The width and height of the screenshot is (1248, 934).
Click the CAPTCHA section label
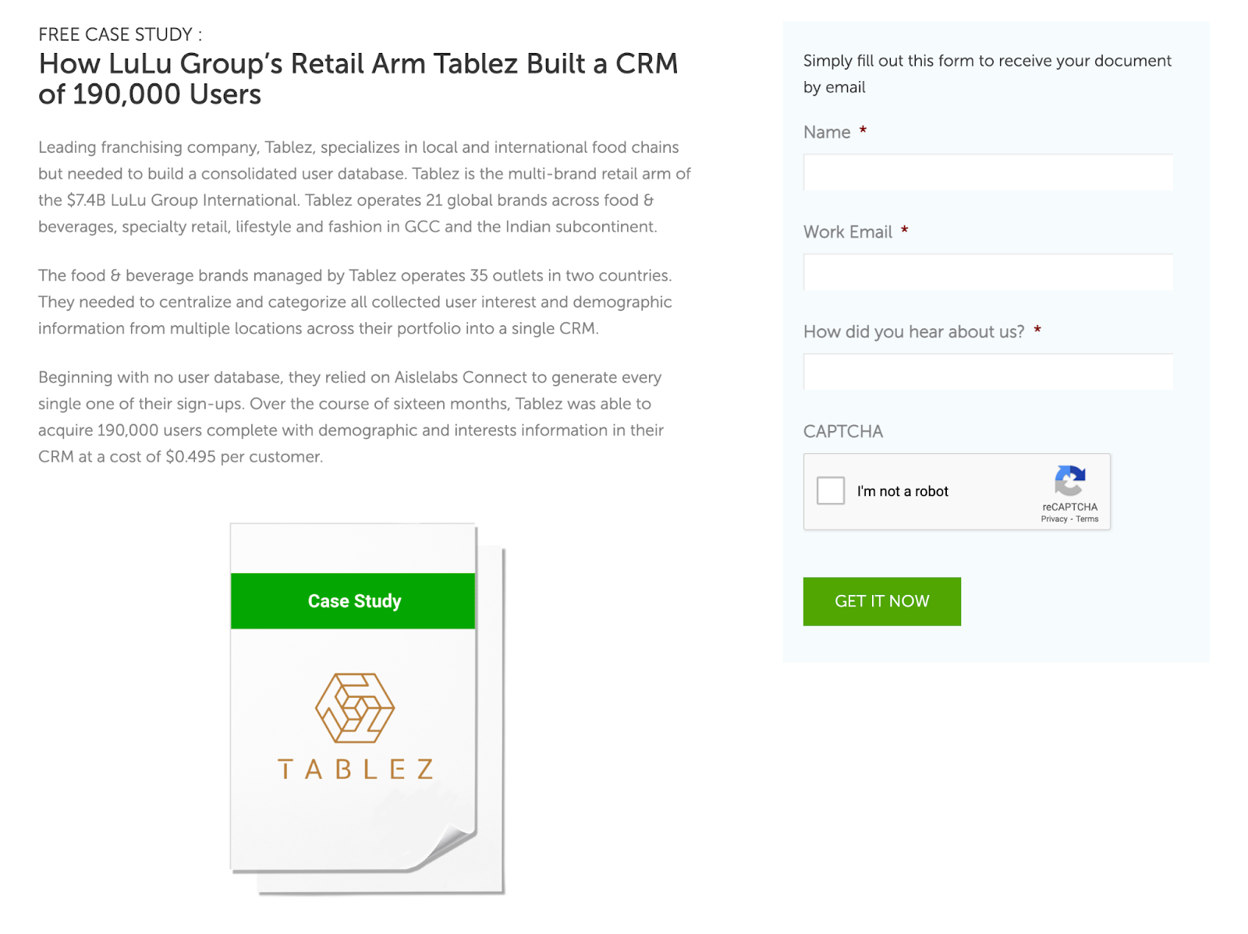(x=842, y=431)
